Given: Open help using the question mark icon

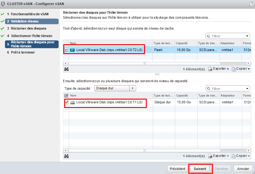Looking at the screenshot, I should (252, 4).
